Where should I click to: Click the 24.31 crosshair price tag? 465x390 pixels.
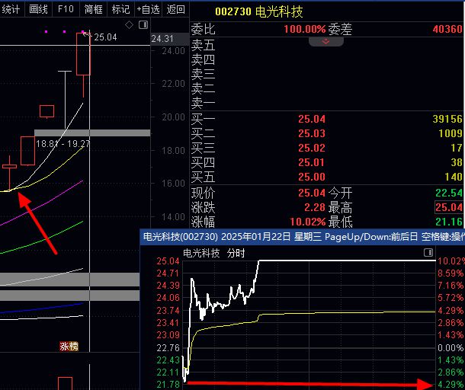[x=170, y=39]
